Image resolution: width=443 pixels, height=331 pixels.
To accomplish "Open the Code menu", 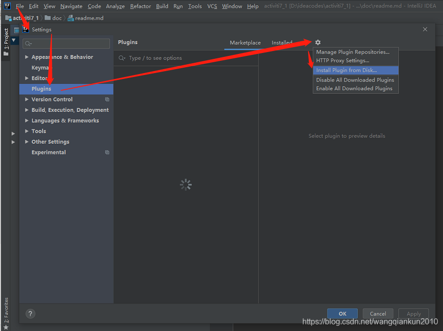I will click(94, 6).
